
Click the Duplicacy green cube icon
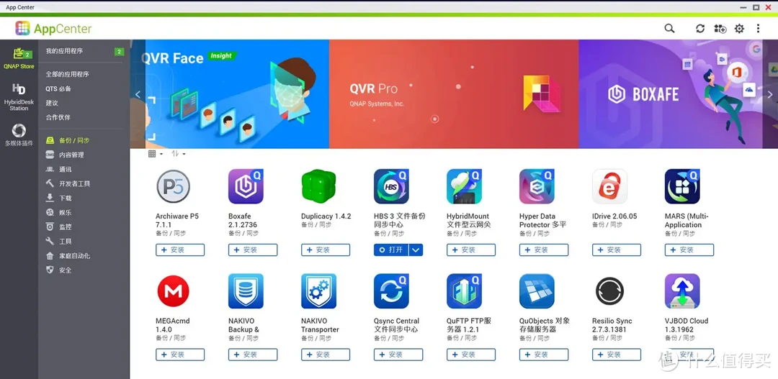pos(318,186)
